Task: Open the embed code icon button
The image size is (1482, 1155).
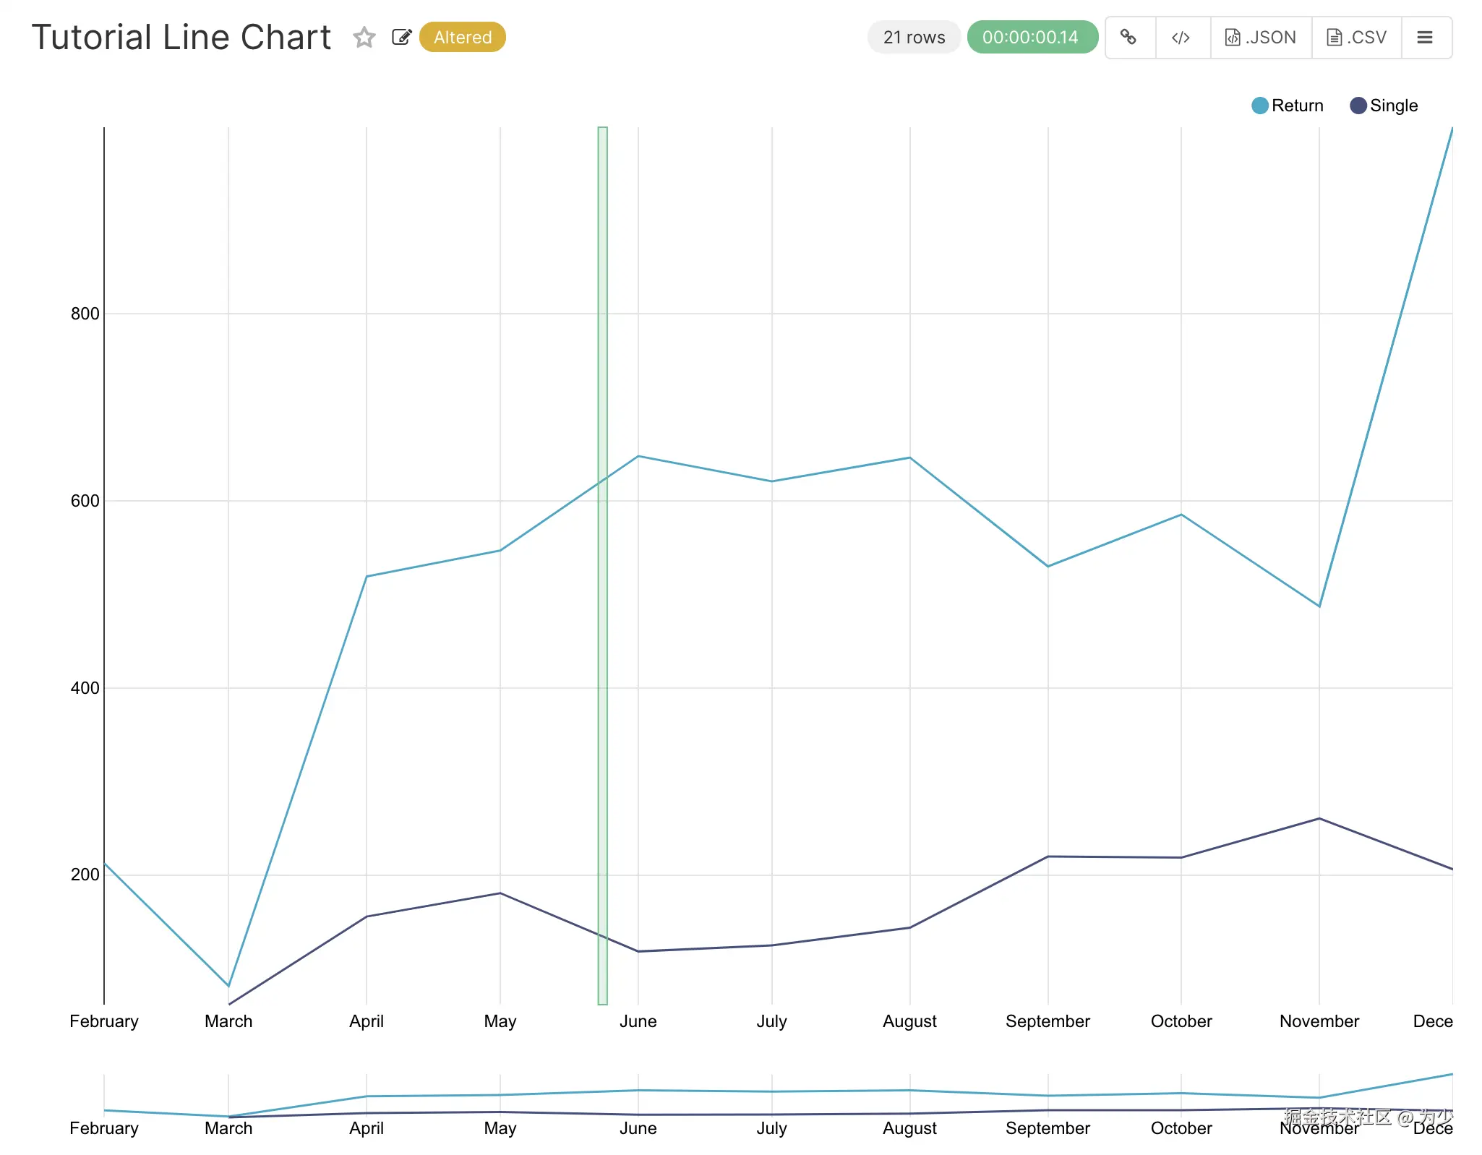Action: (x=1181, y=38)
